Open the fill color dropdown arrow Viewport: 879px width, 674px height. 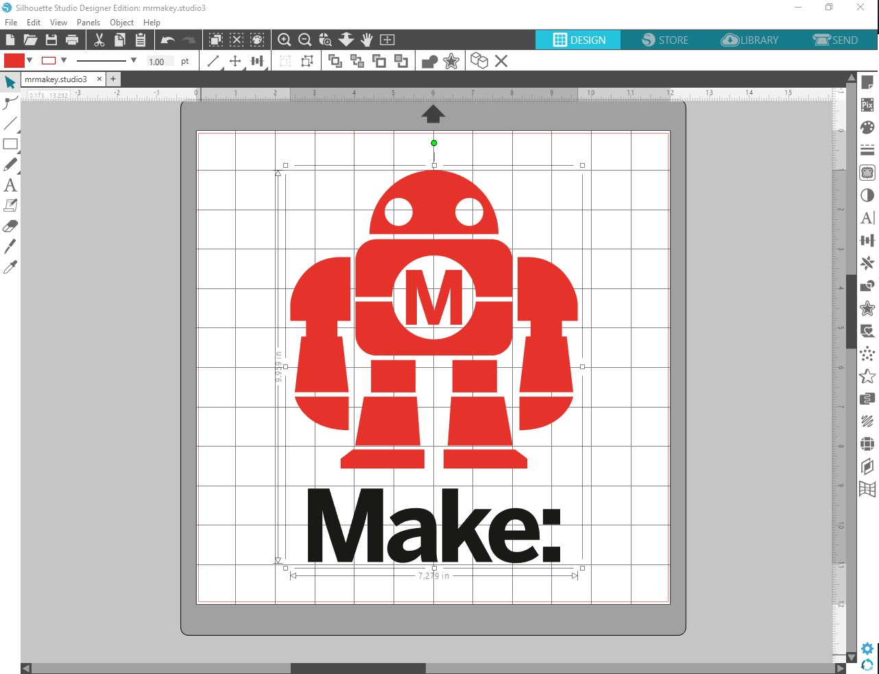click(29, 60)
